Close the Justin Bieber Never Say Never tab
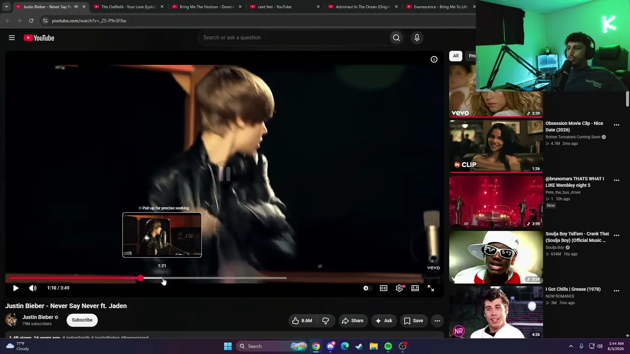Screen dimensions: 630x354 pyautogui.click(x=84, y=7)
